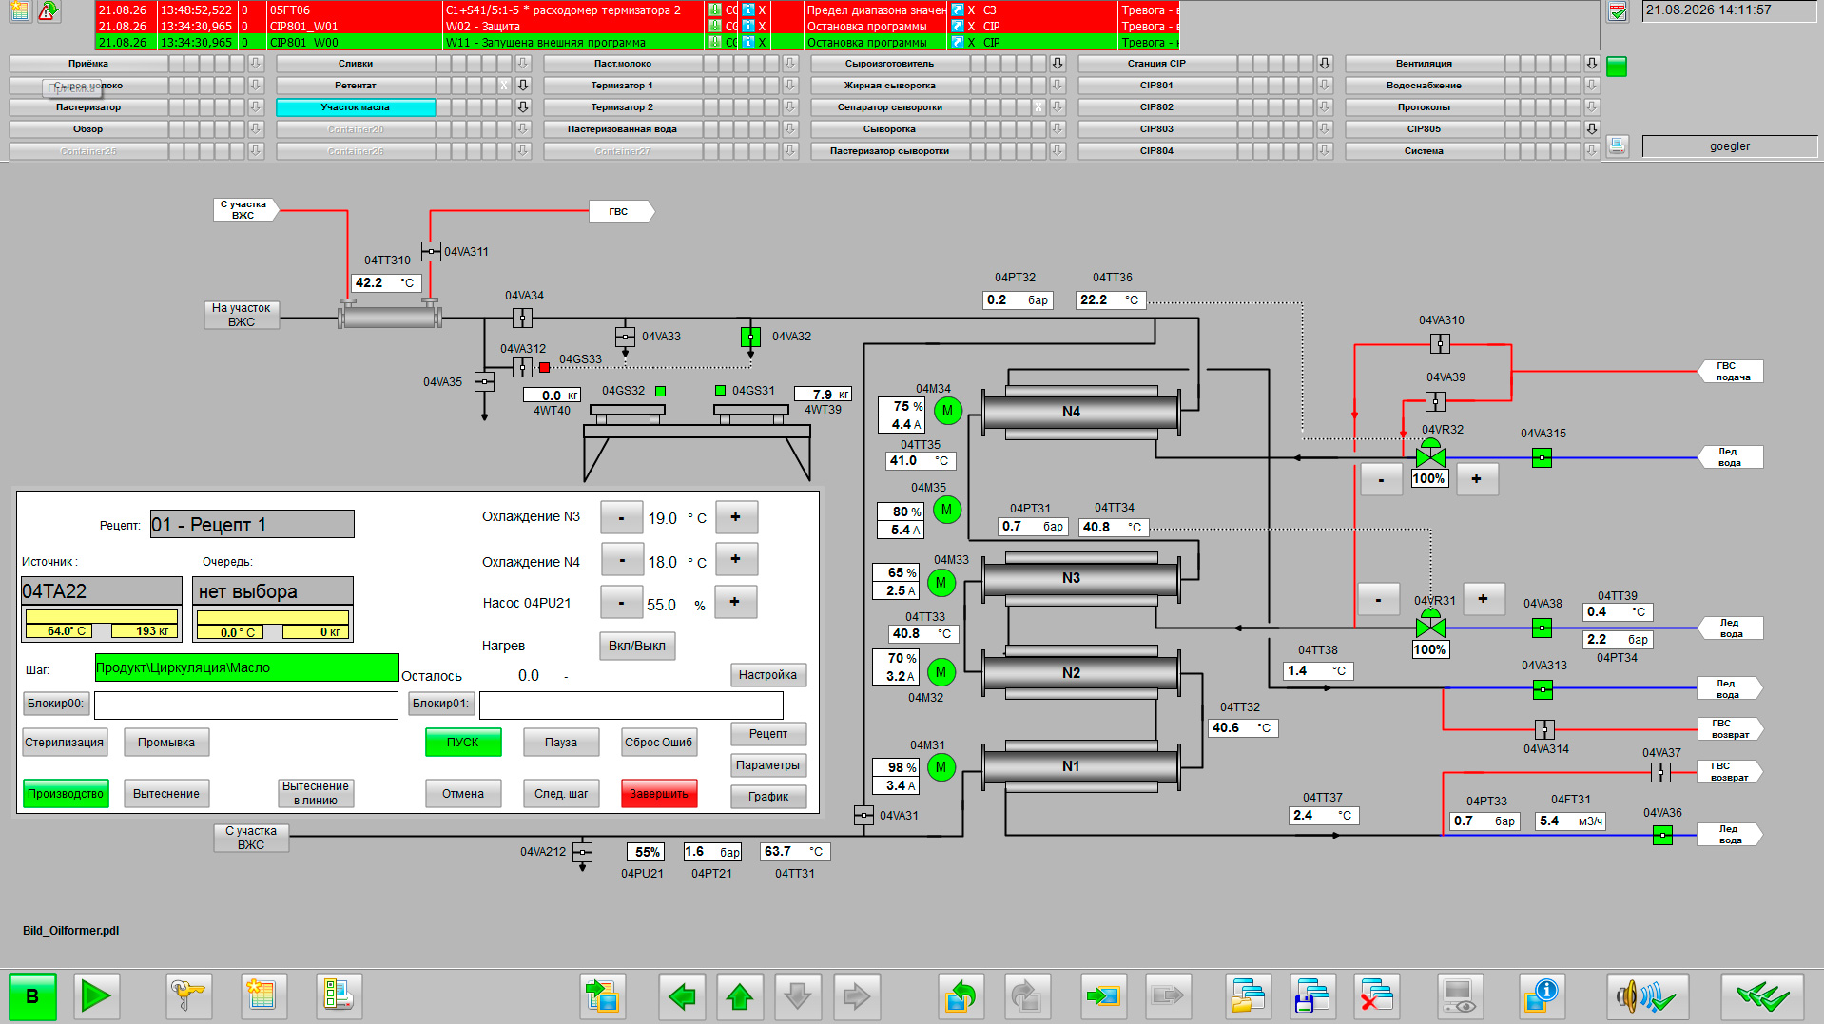Screen dimensions: 1824x1024
Task: Increase Охлаждение N3 setpoint with plus
Action: (x=736, y=517)
